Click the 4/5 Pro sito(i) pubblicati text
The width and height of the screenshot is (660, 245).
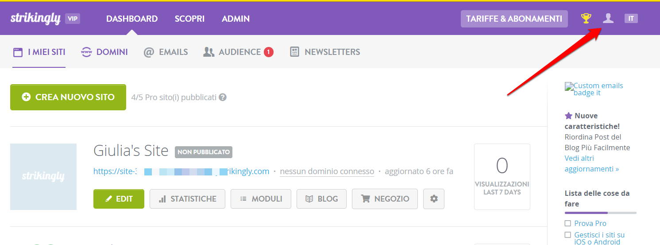[174, 97]
